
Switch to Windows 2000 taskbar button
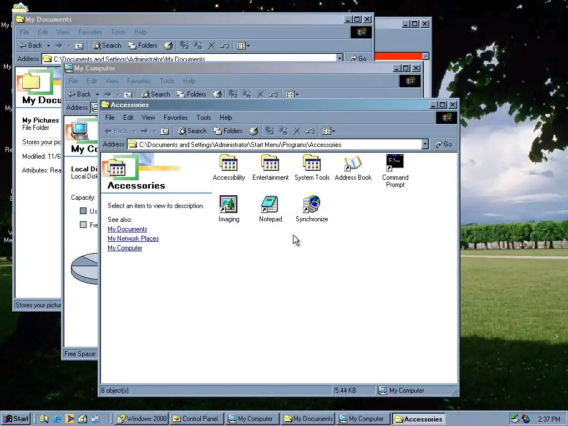[141, 419]
